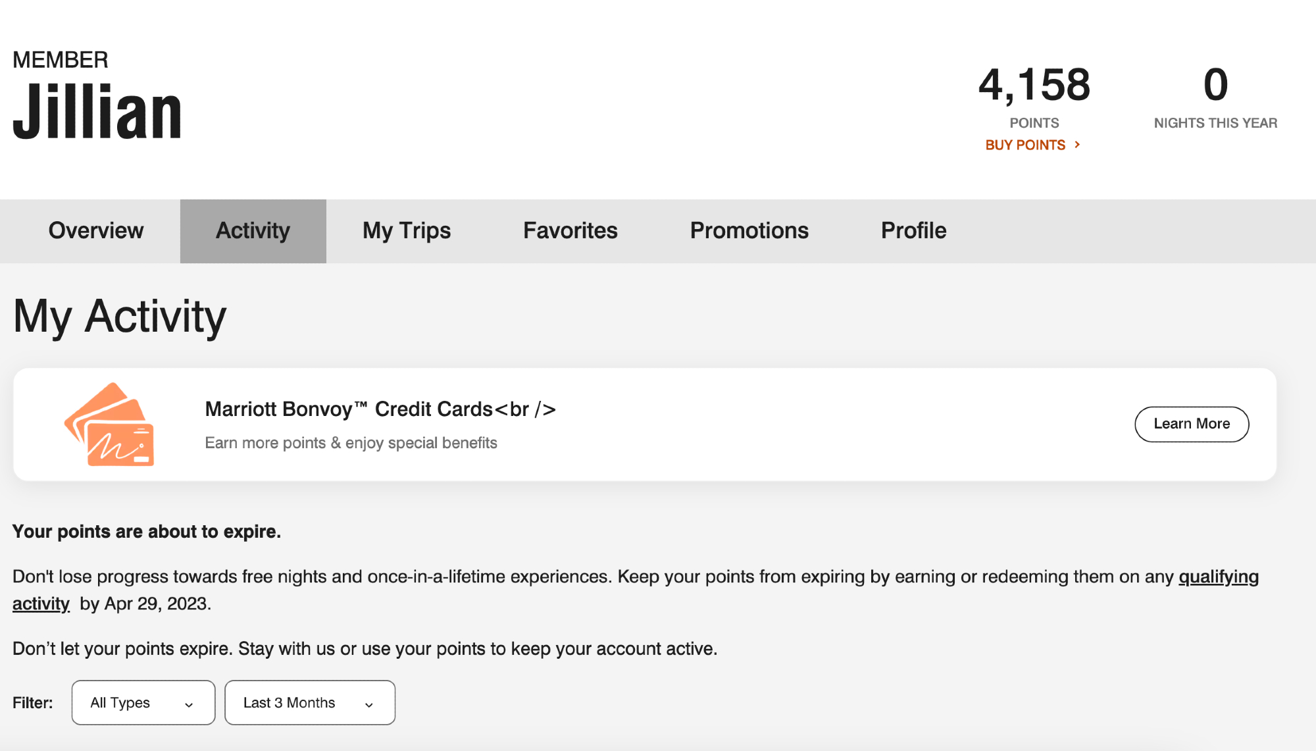1316x751 pixels.
Task: Open the My Trips tab
Action: point(406,231)
